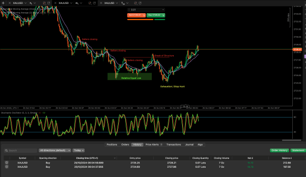306x177 pixels.
Task: Click the crossed-out square icon on T25 tab
Action: click(136, 3)
